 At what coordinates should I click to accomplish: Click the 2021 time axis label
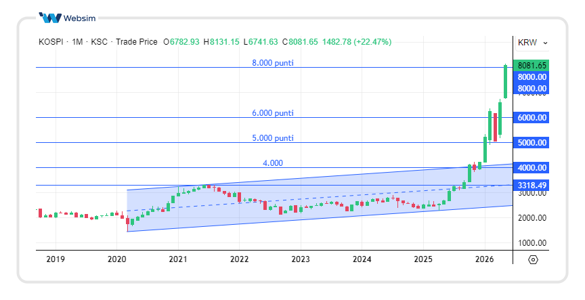(178, 259)
